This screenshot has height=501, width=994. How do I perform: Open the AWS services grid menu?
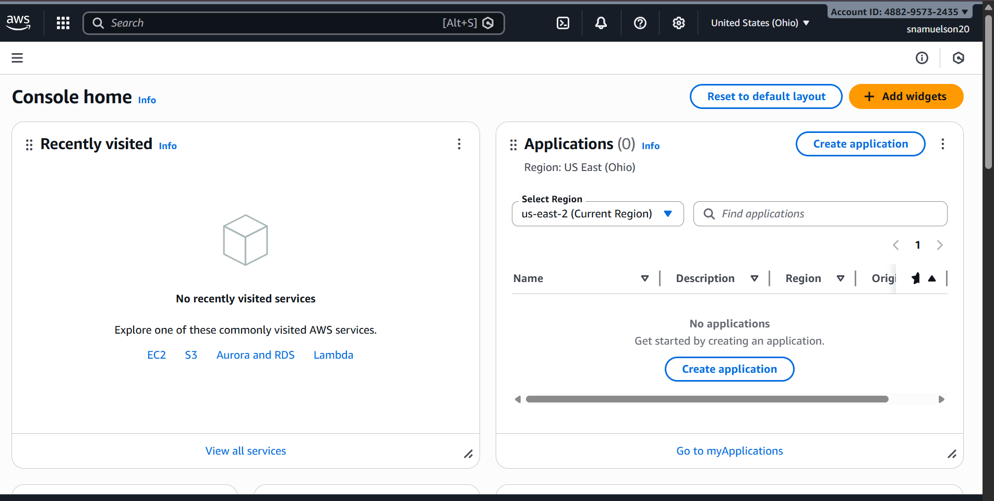point(63,23)
